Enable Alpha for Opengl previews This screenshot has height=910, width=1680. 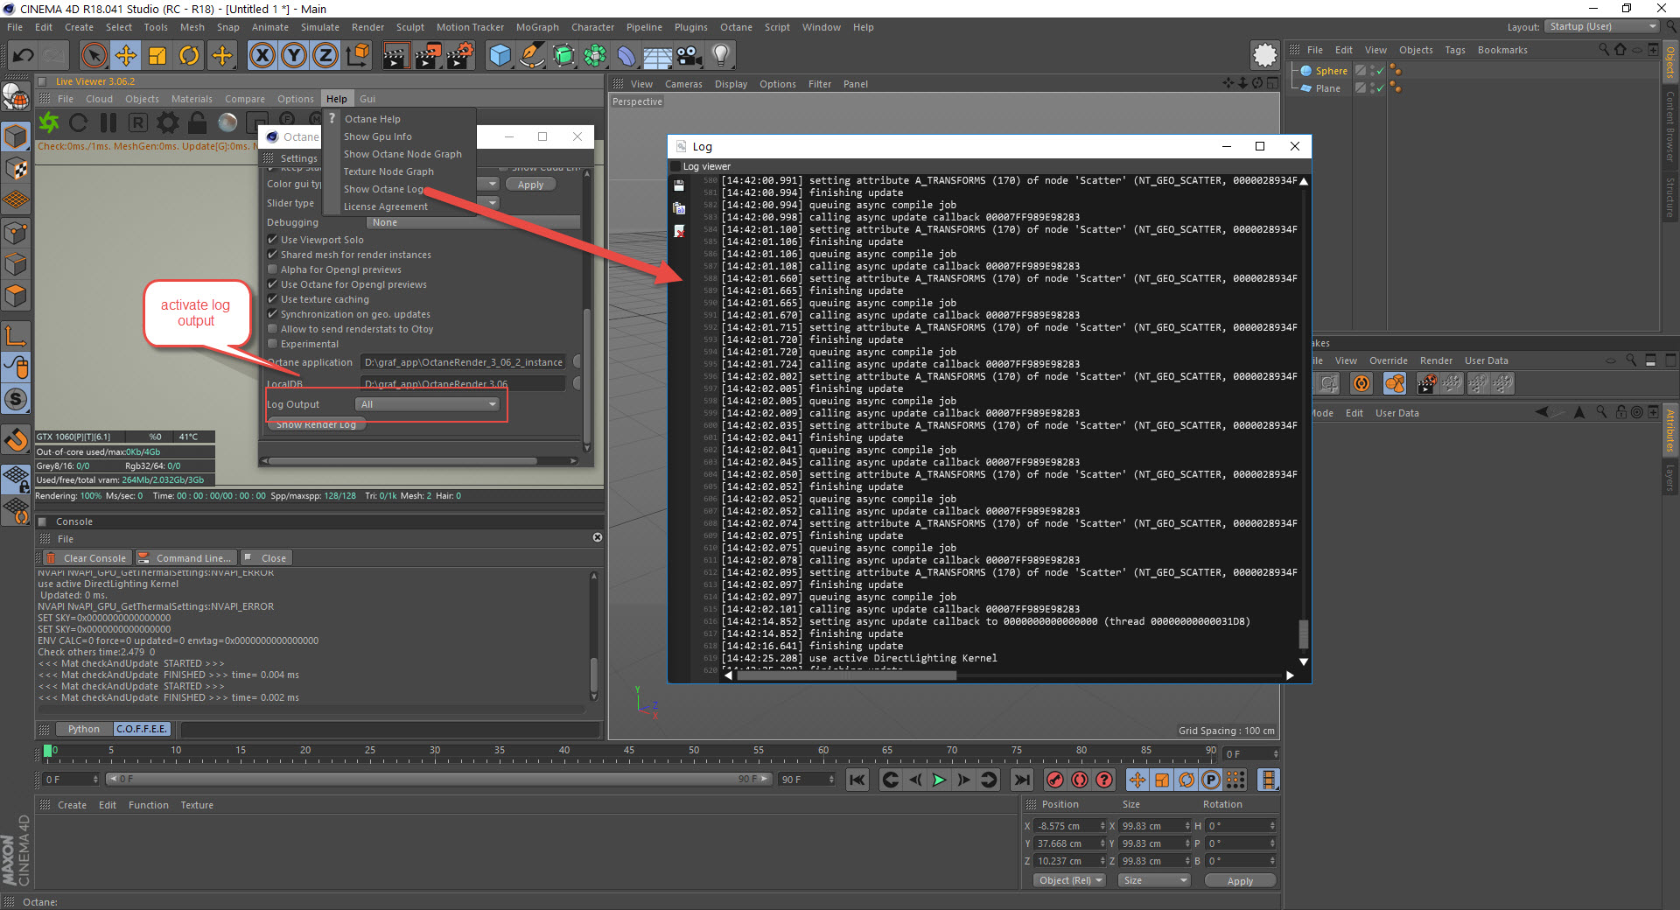[272, 269]
